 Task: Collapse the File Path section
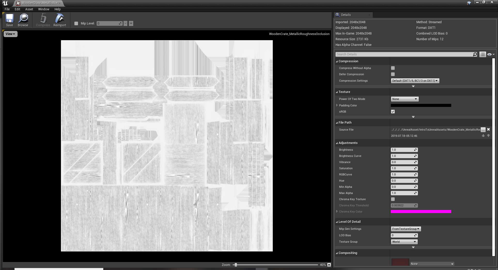337,123
